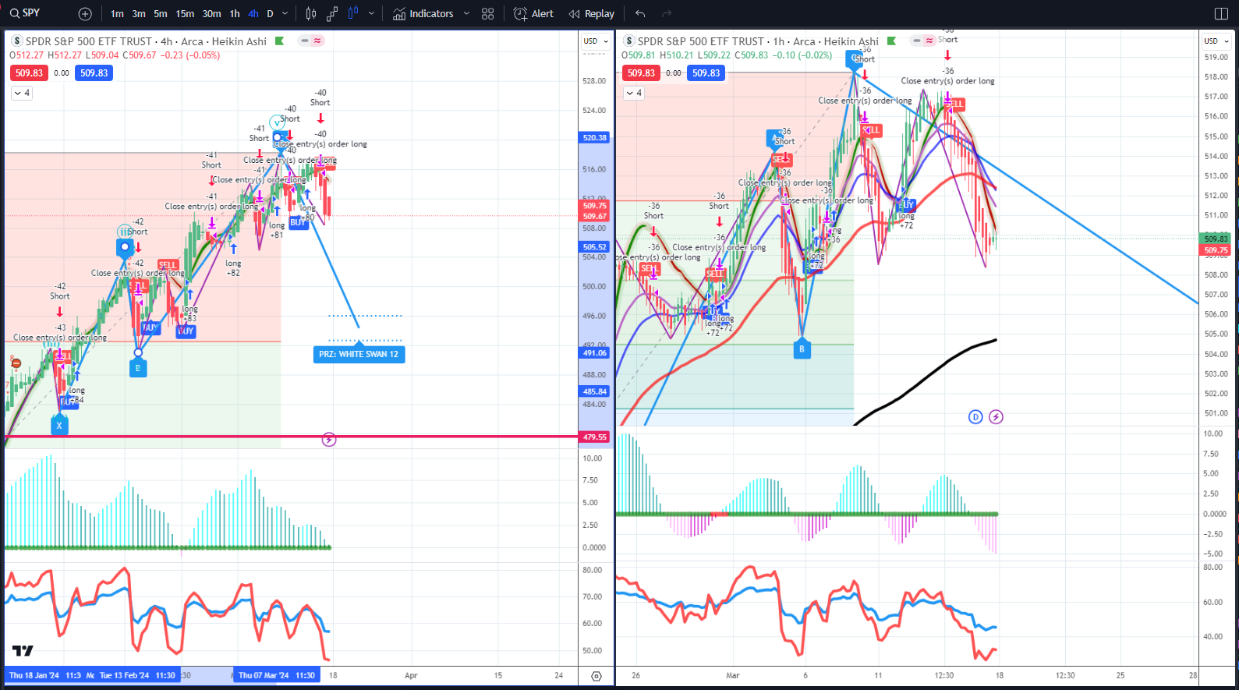
Task: Click the 491.06 blue price label
Action: pos(595,353)
